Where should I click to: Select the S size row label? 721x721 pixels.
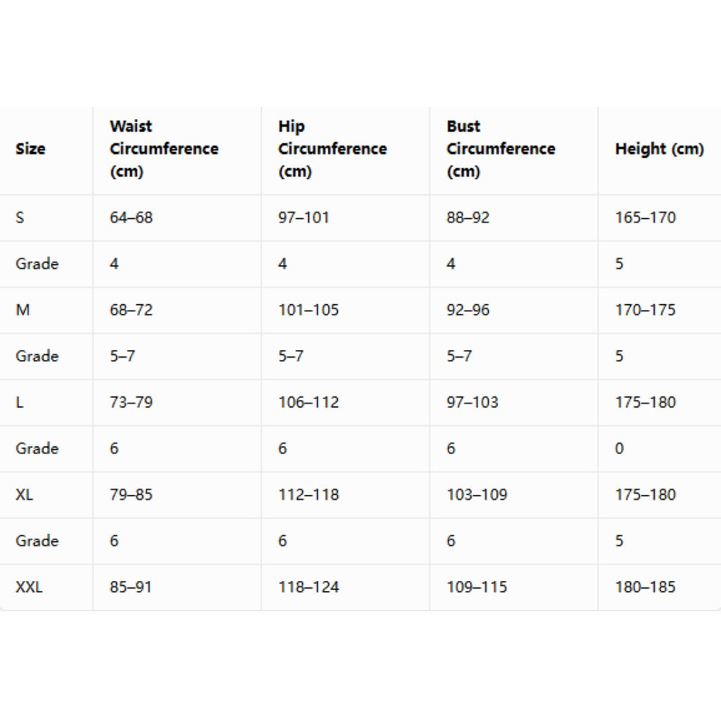(20, 218)
